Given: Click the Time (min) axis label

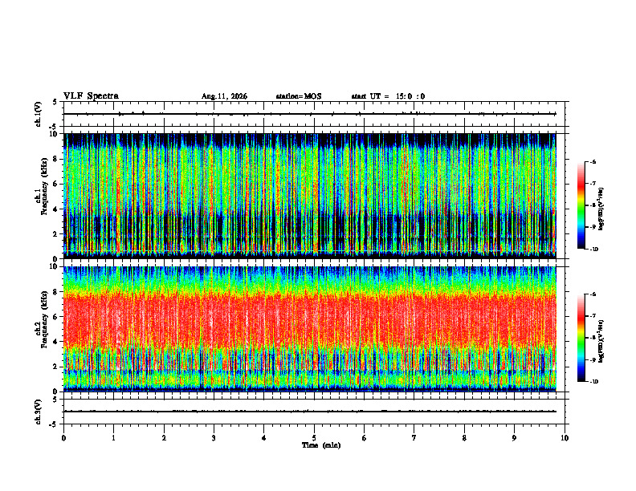Looking at the screenshot, I should click(321, 445).
